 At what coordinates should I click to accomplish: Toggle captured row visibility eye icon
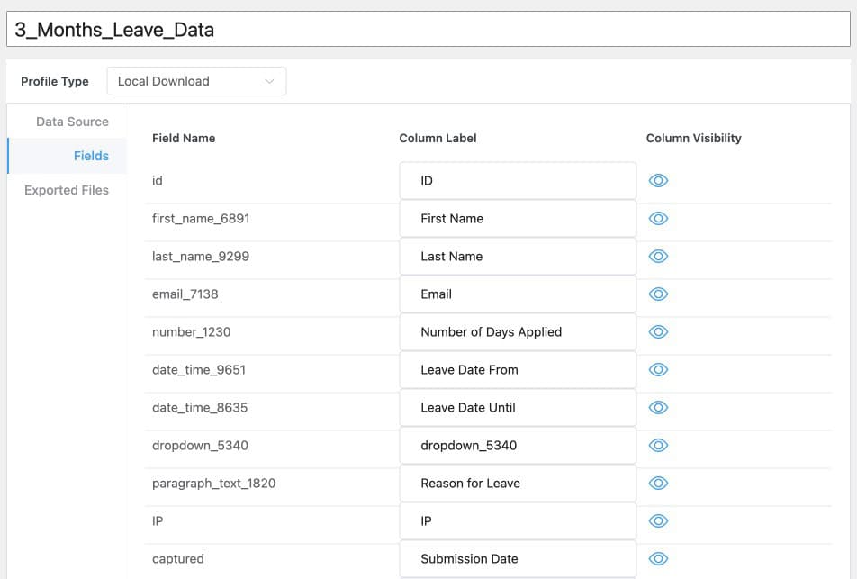coord(658,558)
